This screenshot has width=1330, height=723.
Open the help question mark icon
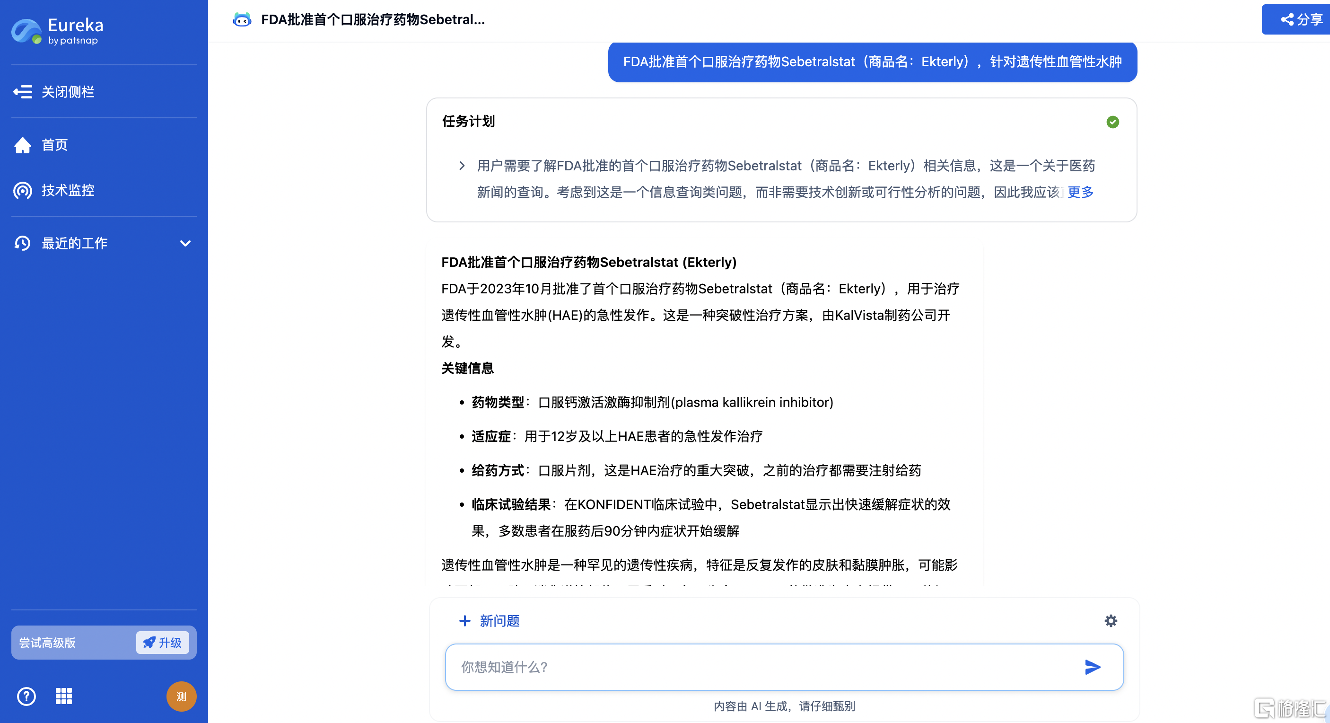(x=26, y=696)
